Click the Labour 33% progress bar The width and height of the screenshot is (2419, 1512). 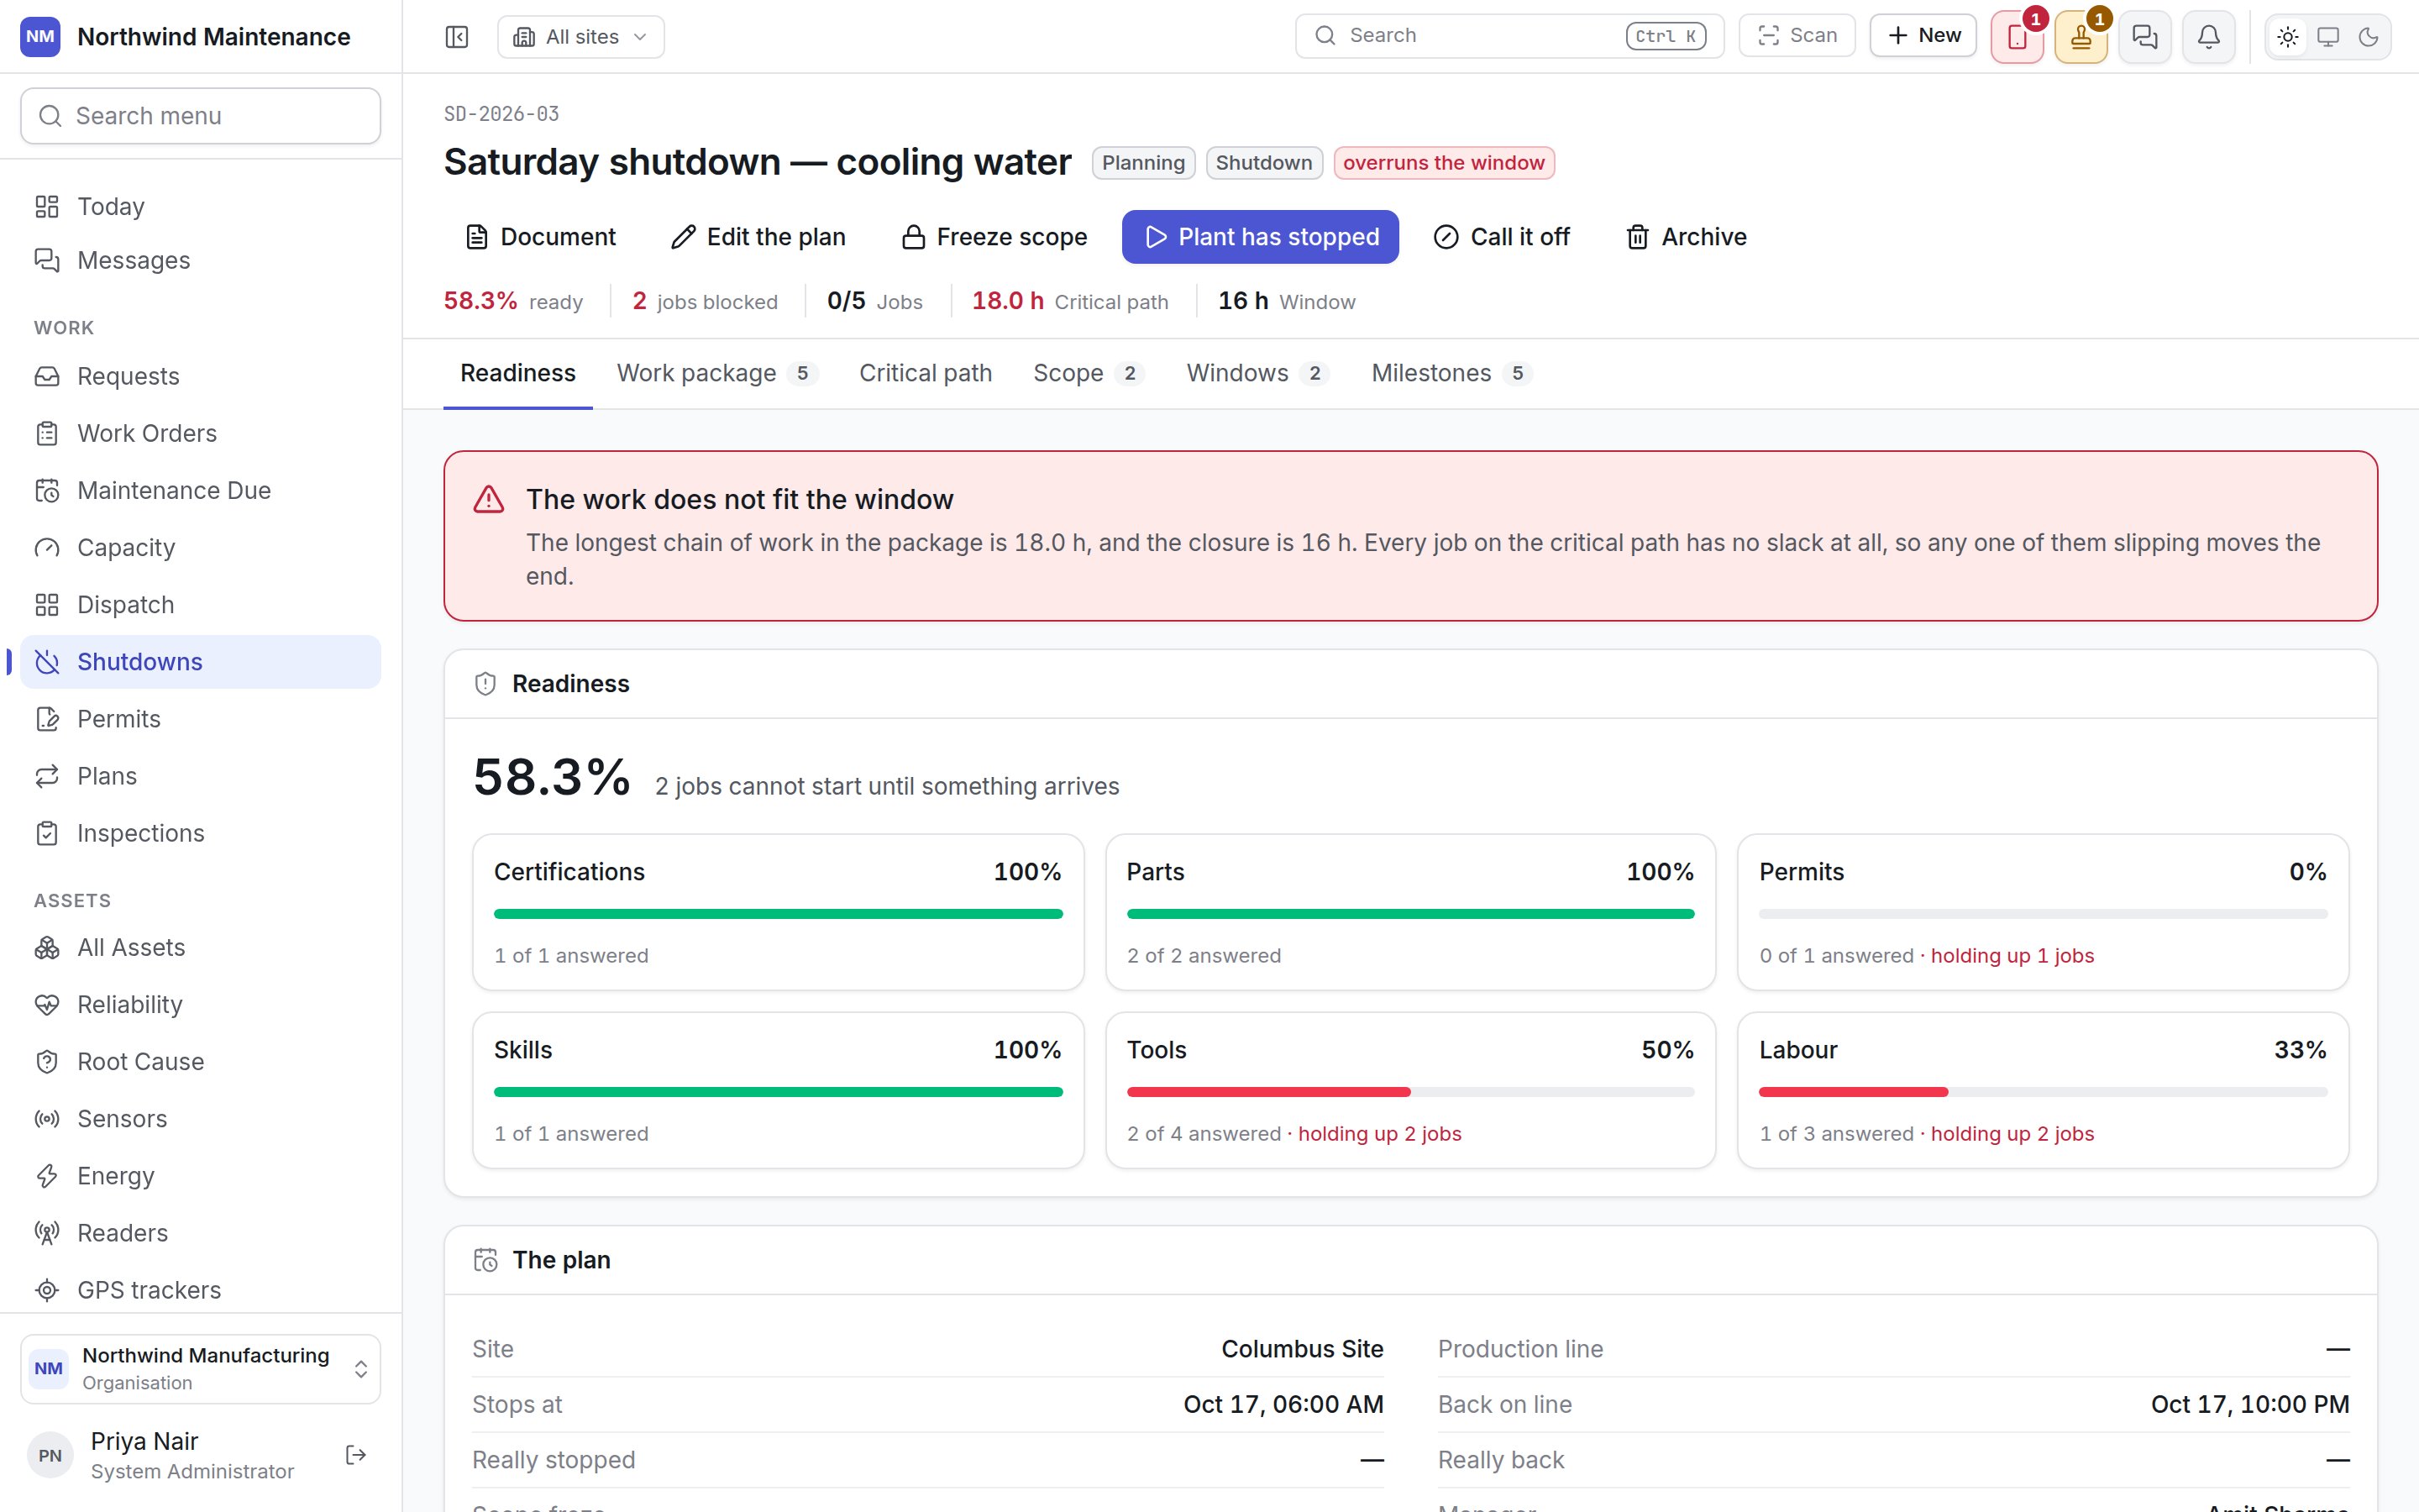[x=2042, y=1092]
